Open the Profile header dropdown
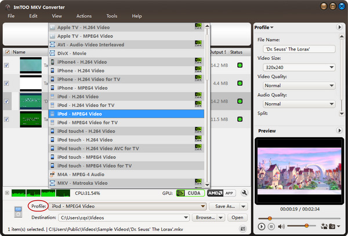Image resolution: width=348 pixels, height=236 pixels. [264, 27]
